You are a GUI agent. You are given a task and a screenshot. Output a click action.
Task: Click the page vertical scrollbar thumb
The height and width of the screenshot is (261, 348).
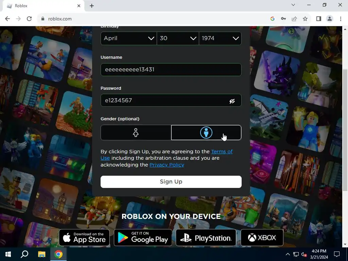coord(345,130)
